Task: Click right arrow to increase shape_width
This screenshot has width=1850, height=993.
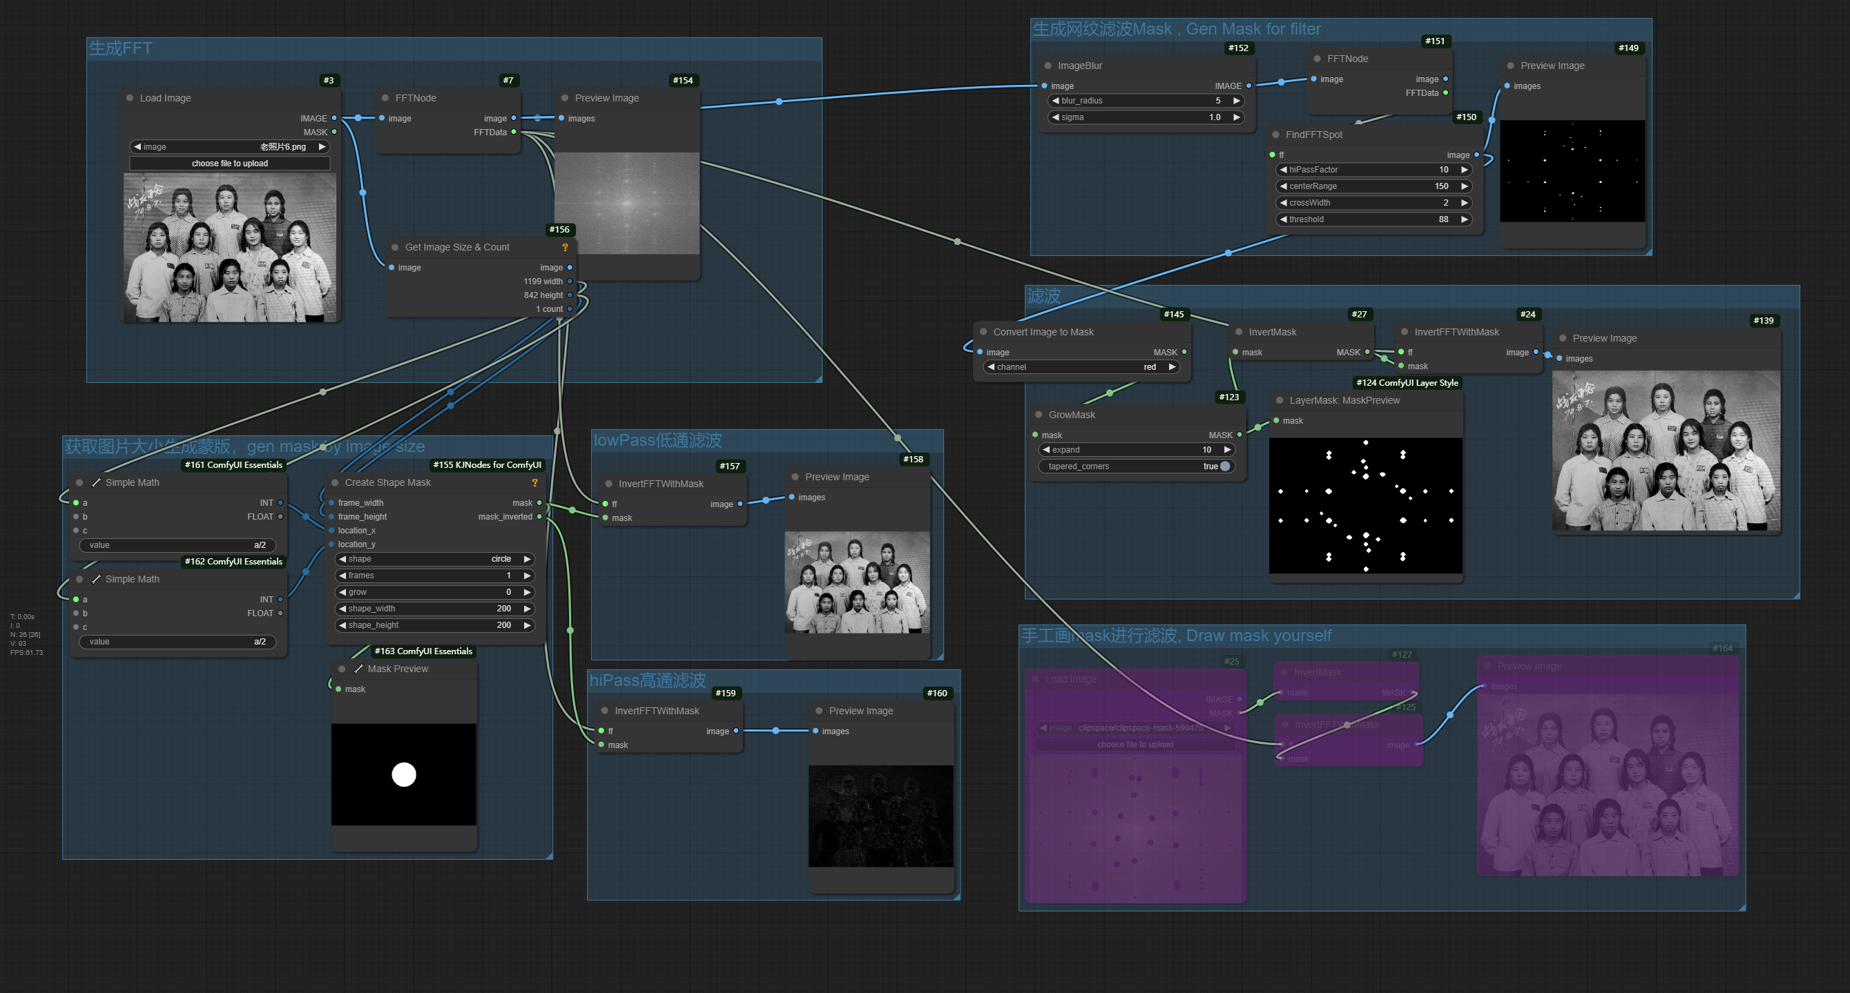Action: pyautogui.click(x=527, y=609)
